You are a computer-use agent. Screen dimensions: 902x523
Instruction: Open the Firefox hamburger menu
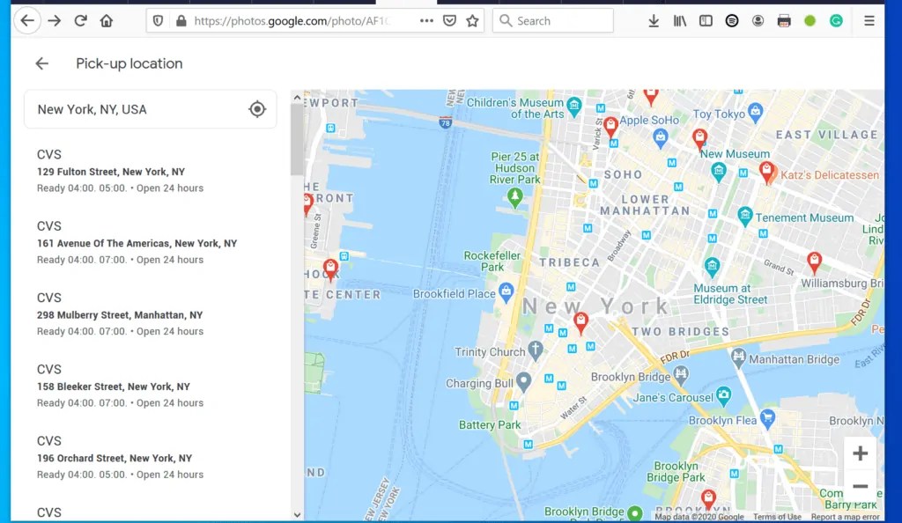click(869, 20)
